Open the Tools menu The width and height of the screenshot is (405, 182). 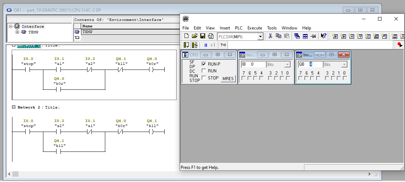[x=272, y=28]
